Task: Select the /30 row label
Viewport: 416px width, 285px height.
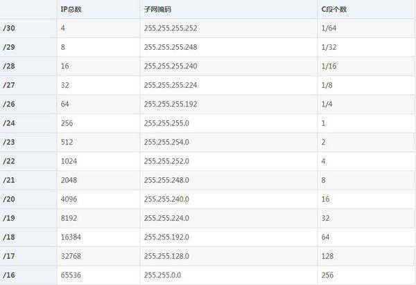Action: click(x=9, y=28)
